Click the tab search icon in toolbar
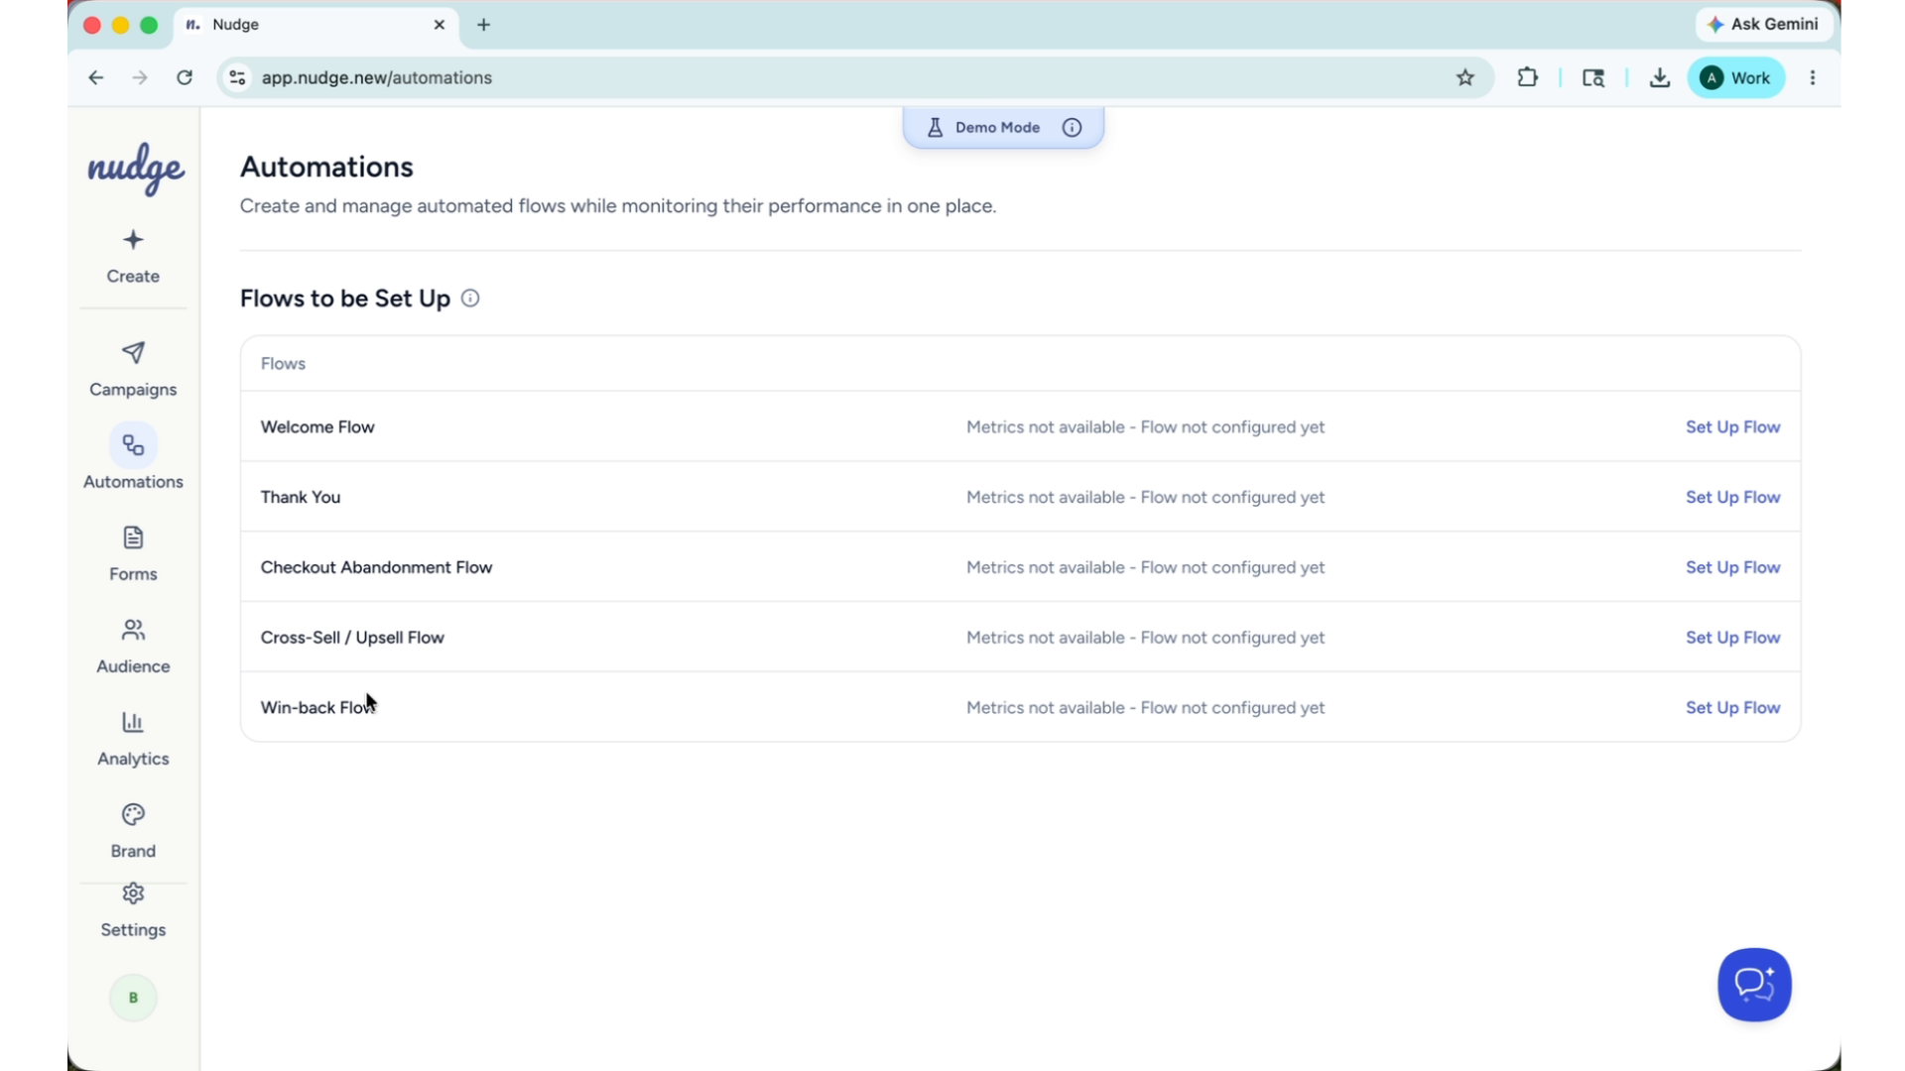 [x=1593, y=77]
